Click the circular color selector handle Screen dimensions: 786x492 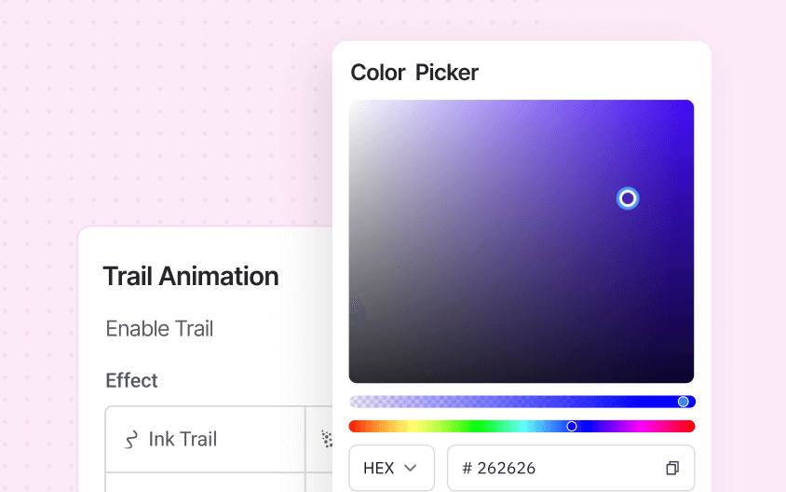(x=628, y=198)
